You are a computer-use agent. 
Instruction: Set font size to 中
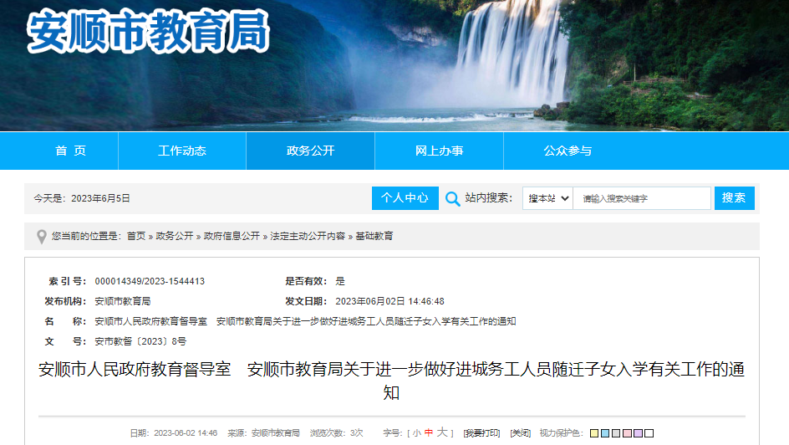tap(429, 433)
